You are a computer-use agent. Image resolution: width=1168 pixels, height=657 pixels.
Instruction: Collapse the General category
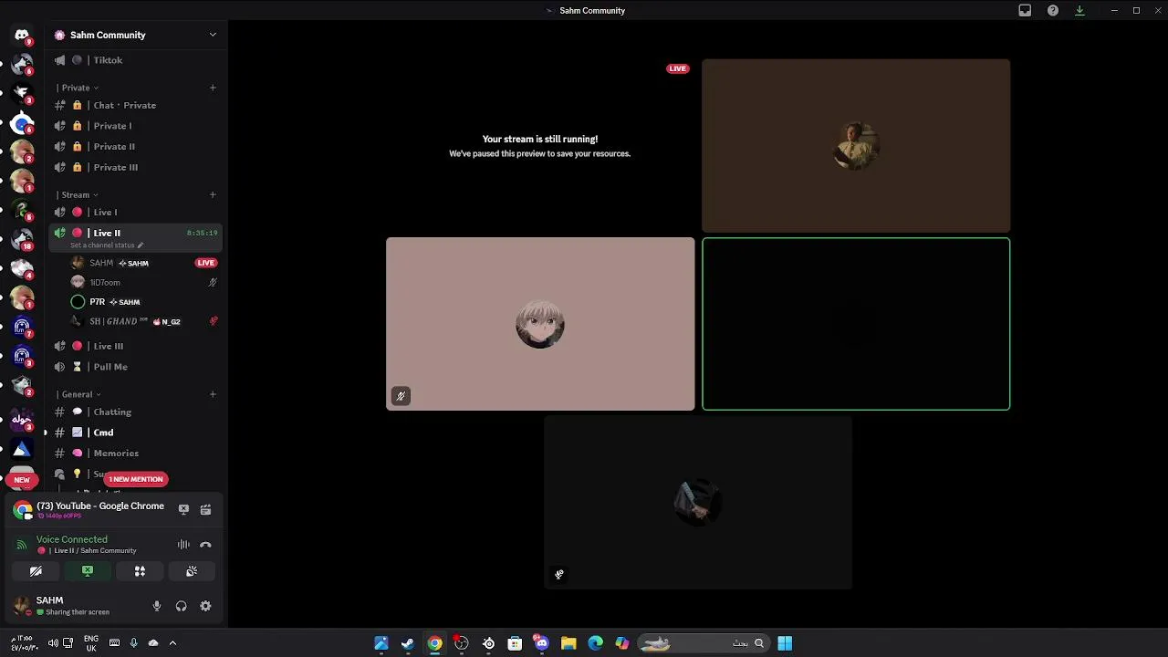[78, 394]
